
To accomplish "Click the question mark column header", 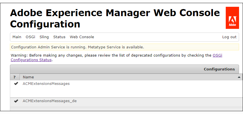I will [x=14, y=77].
